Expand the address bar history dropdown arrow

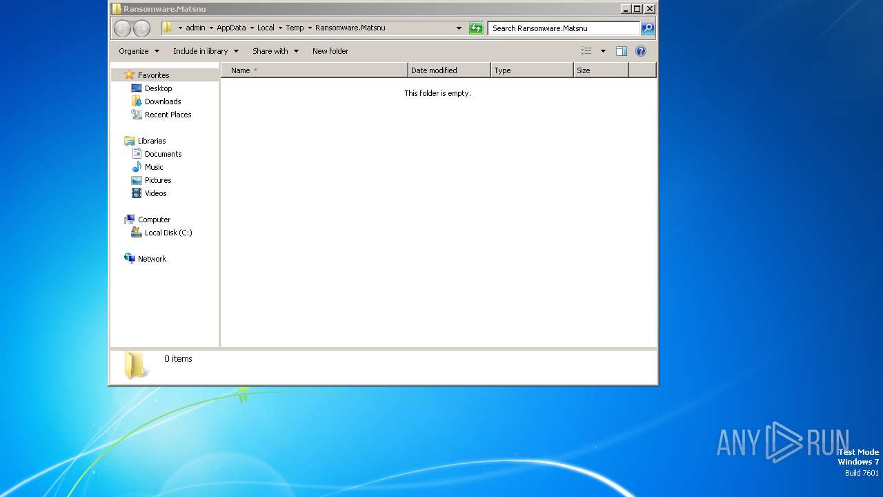click(x=459, y=28)
